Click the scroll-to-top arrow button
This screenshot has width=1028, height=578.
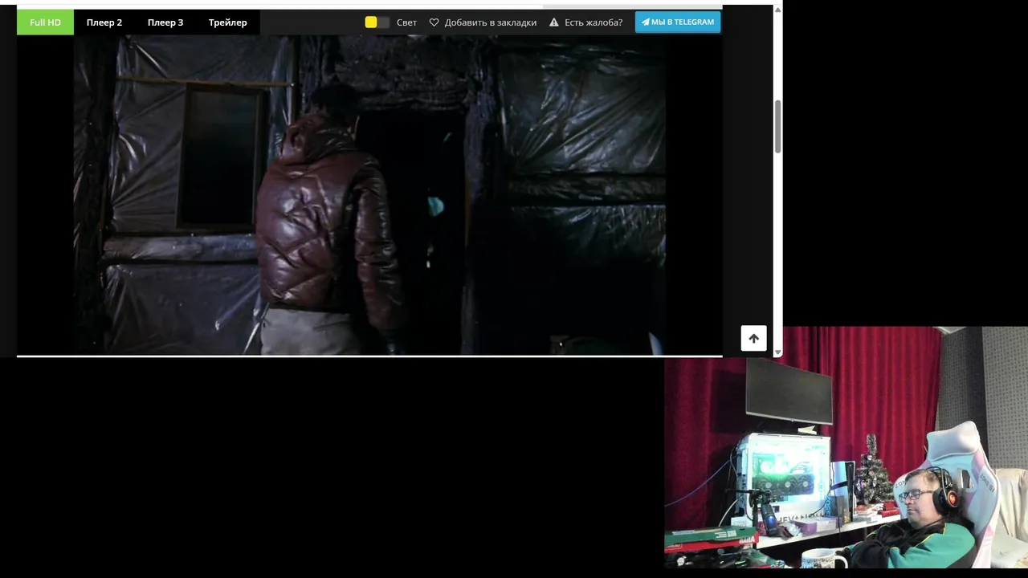coord(753,338)
